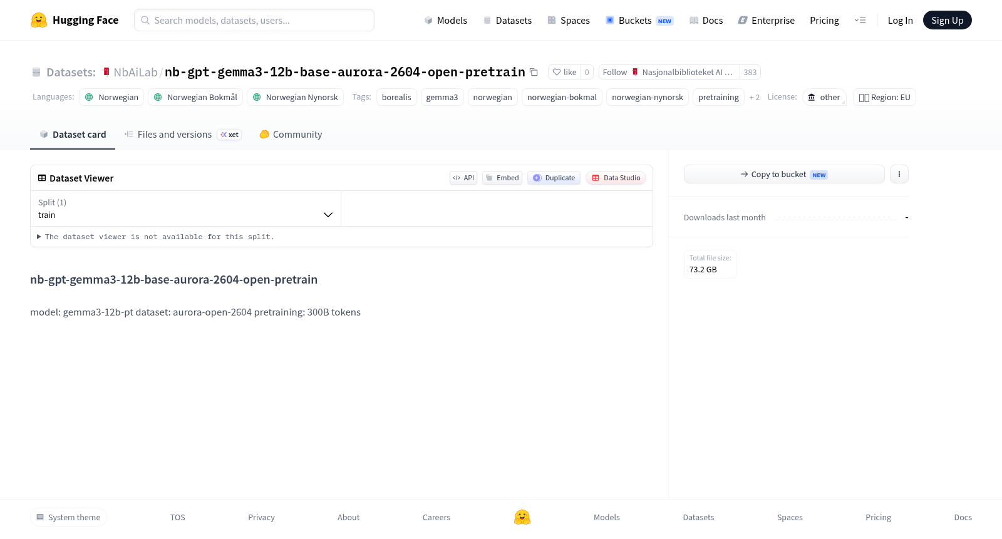The image size is (1002, 539).
Task: Click the Dataset Viewer table icon
Action: tap(42, 178)
